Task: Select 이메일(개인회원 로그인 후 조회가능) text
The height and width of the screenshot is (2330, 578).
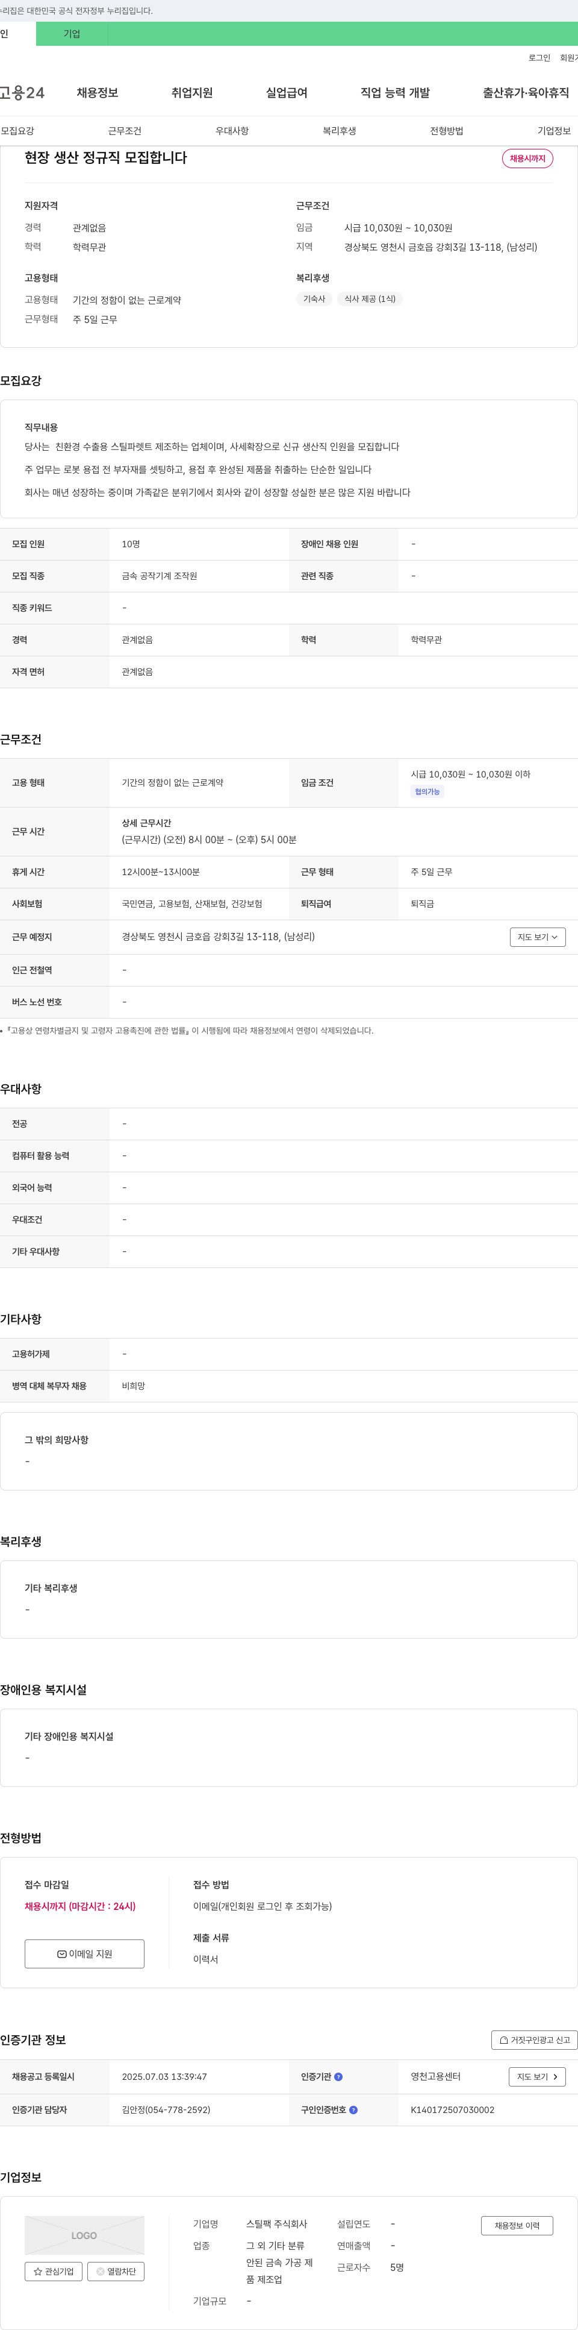Action: pyautogui.click(x=263, y=1906)
